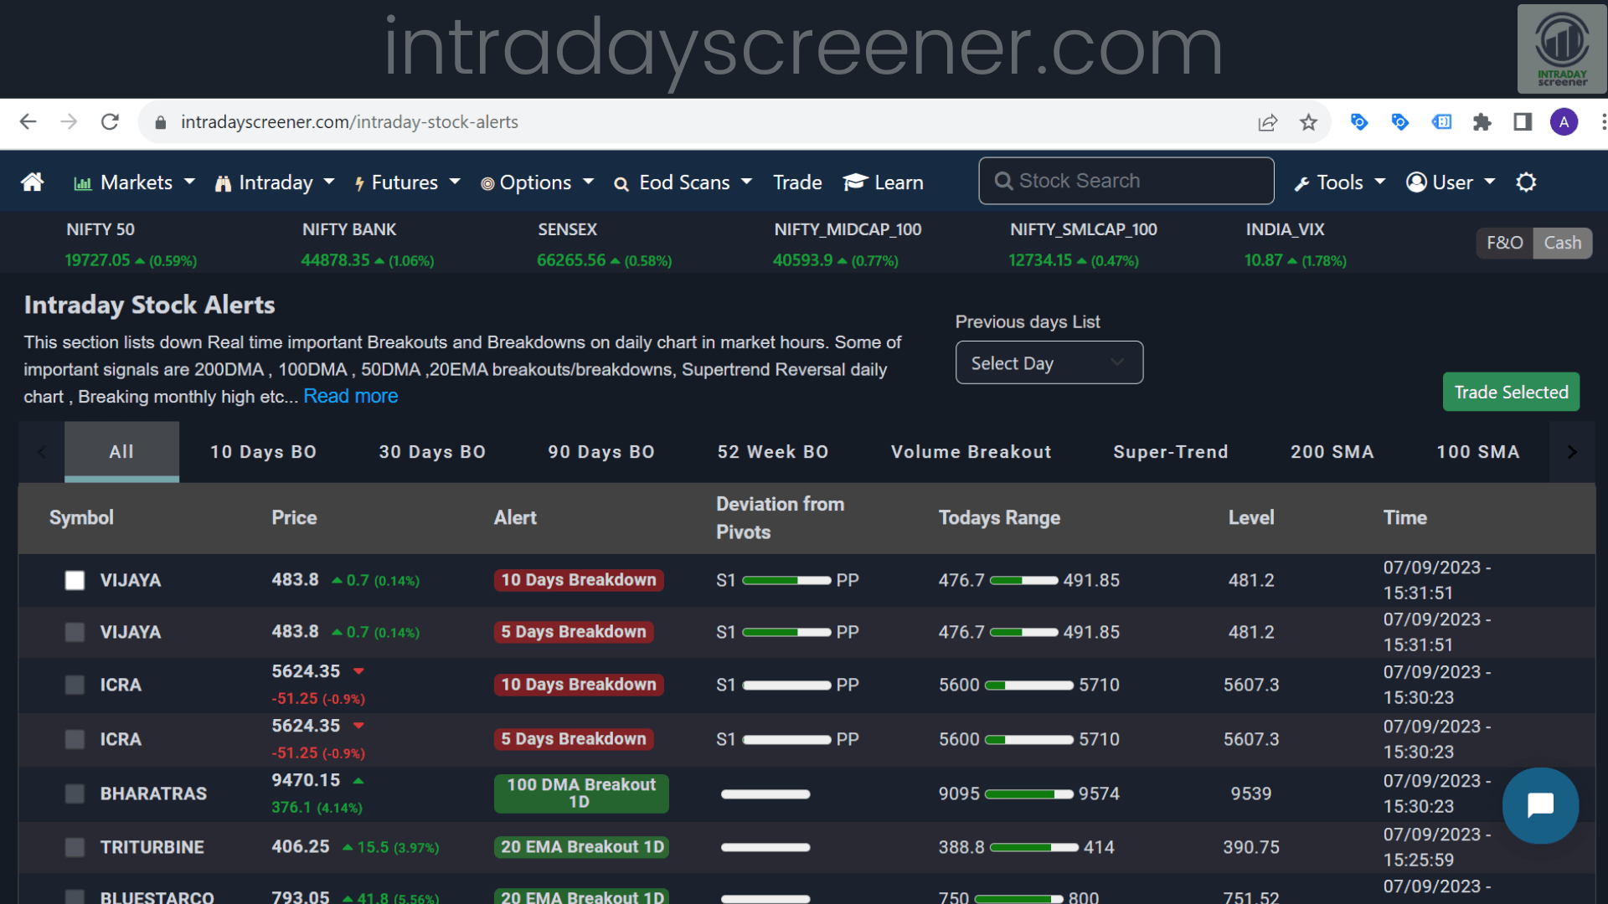This screenshot has height=904, width=1608.
Task: Expand the Markets dropdown
Action: click(x=188, y=182)
